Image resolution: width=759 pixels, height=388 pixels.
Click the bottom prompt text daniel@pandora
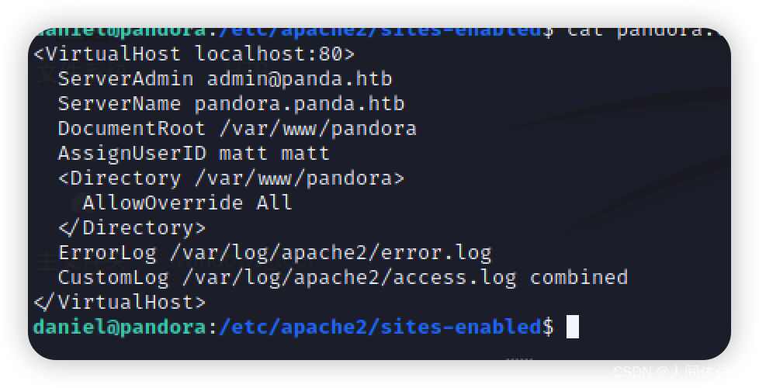coord(120,327)
